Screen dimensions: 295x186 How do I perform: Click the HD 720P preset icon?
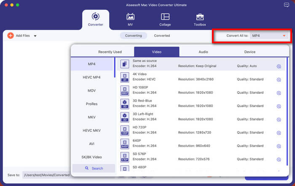(125, 131)
